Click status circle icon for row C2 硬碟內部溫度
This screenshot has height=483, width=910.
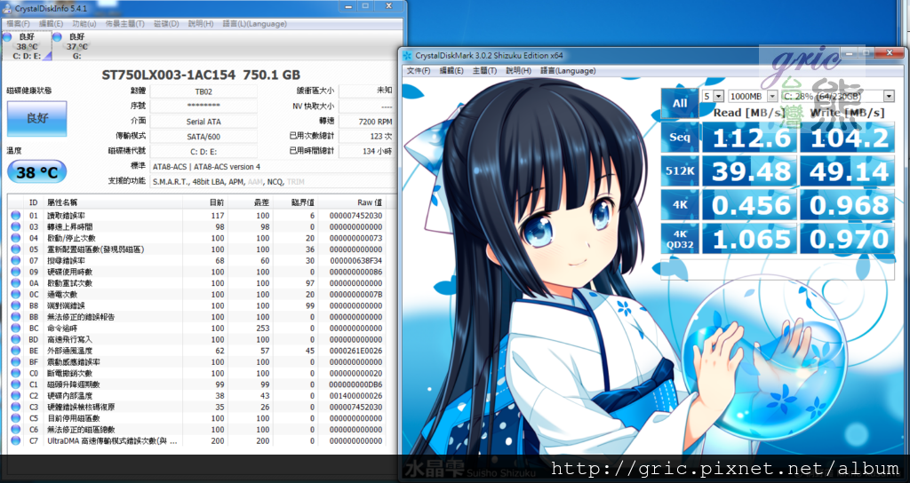tap(16, 396)
